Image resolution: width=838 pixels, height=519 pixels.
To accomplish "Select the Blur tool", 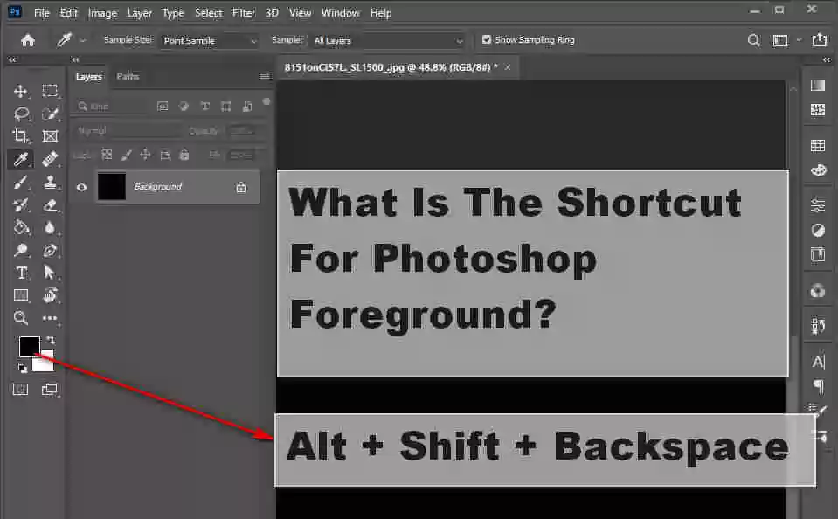I will tap(50, 228).
